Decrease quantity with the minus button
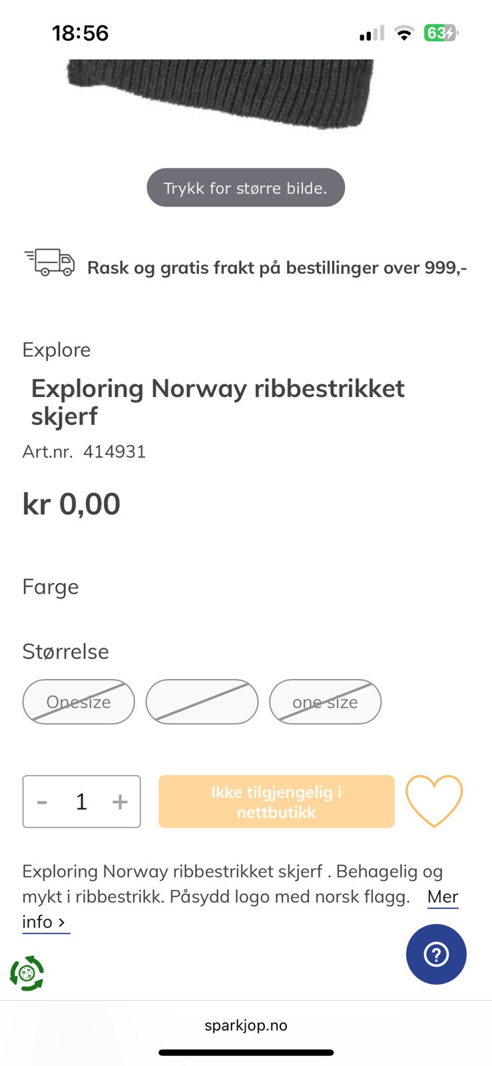The image size is (492, 1066). [x=42, y=801]
